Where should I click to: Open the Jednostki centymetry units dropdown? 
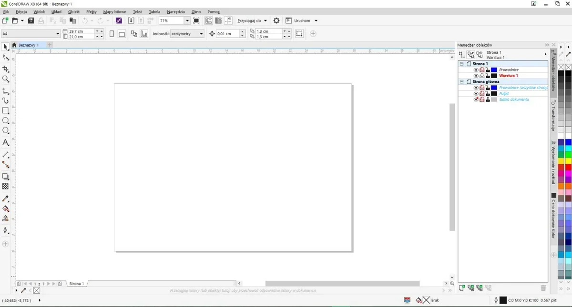(202, 34)
